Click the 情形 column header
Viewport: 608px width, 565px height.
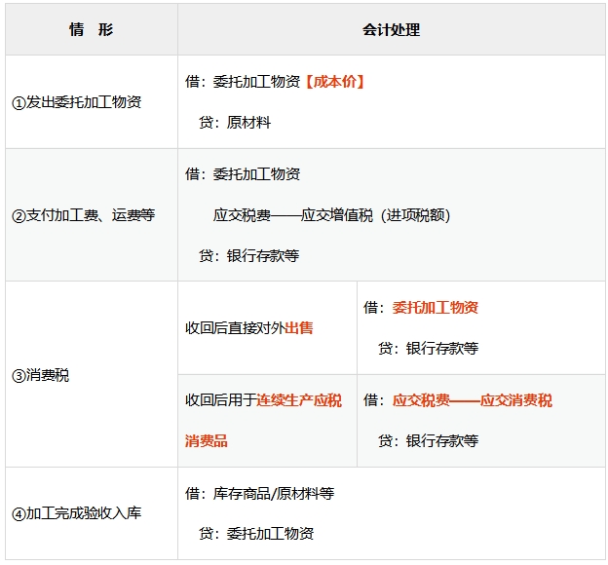pyautogui.click(x=91, y=30)
